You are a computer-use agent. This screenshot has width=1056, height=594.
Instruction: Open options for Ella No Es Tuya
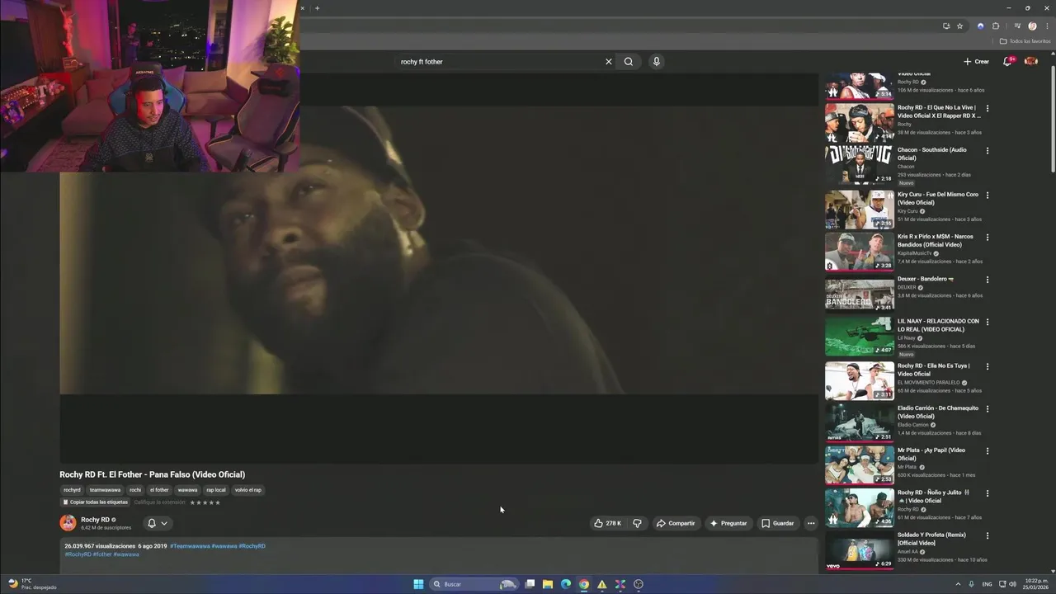click(x=988, y=367)
